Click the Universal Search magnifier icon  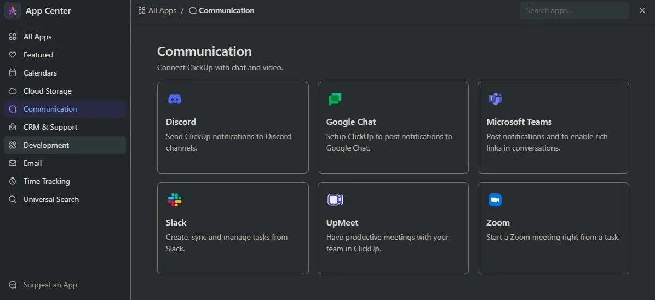pos(13,199)
